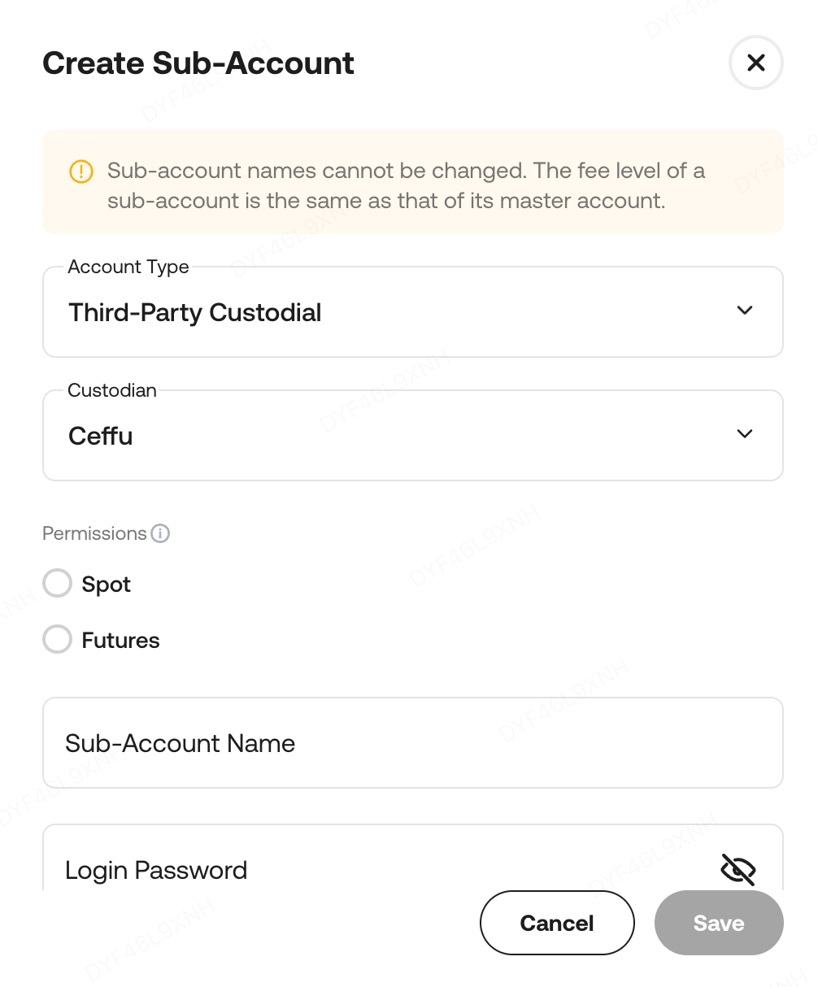Toggle Login Password visibility eye icon
Viewport: 818px width, 987px height.
click(738, 869)
